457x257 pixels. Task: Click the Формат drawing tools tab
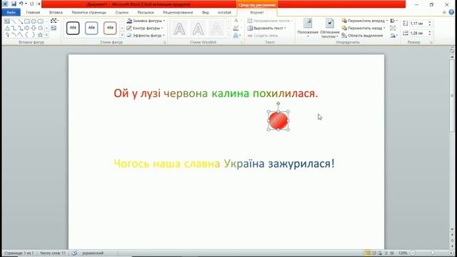click(257, 13)
